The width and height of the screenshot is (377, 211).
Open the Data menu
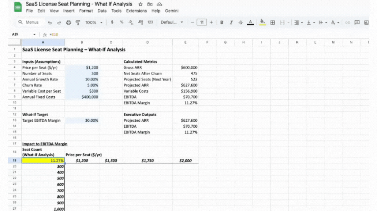pos(102,11)
